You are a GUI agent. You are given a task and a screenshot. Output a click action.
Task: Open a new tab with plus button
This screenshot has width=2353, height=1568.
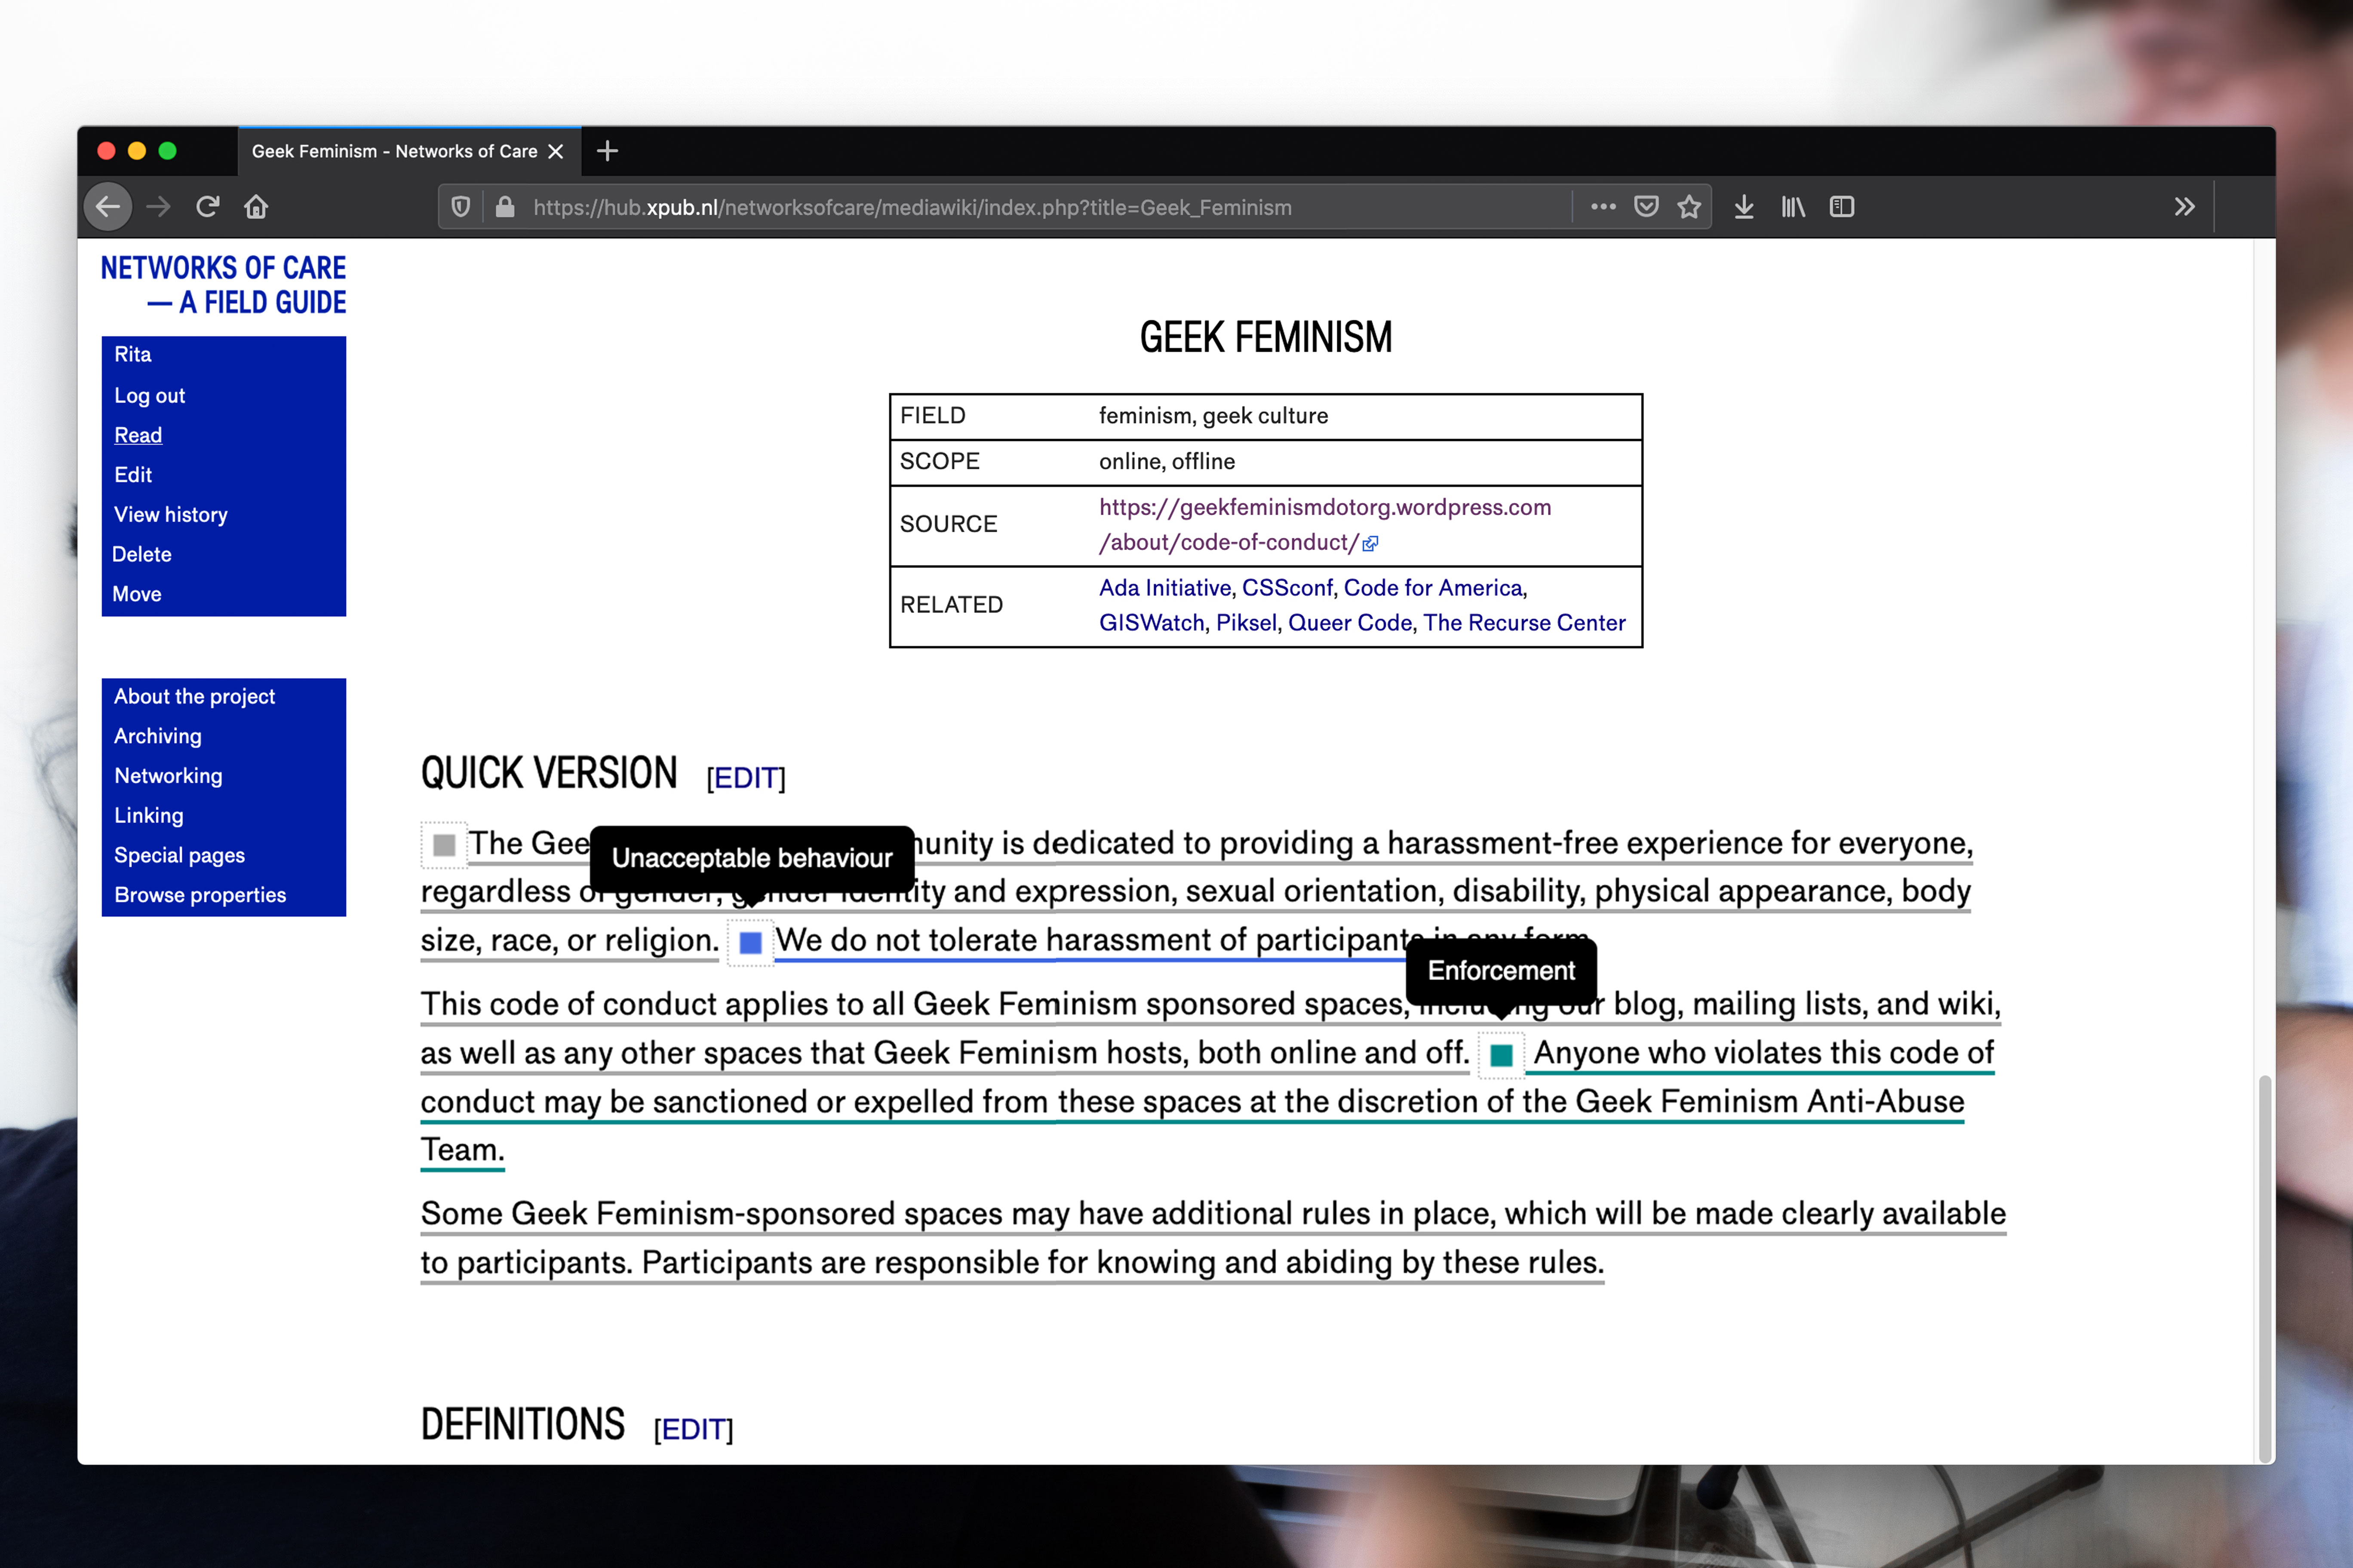click(x=607, y=151)
